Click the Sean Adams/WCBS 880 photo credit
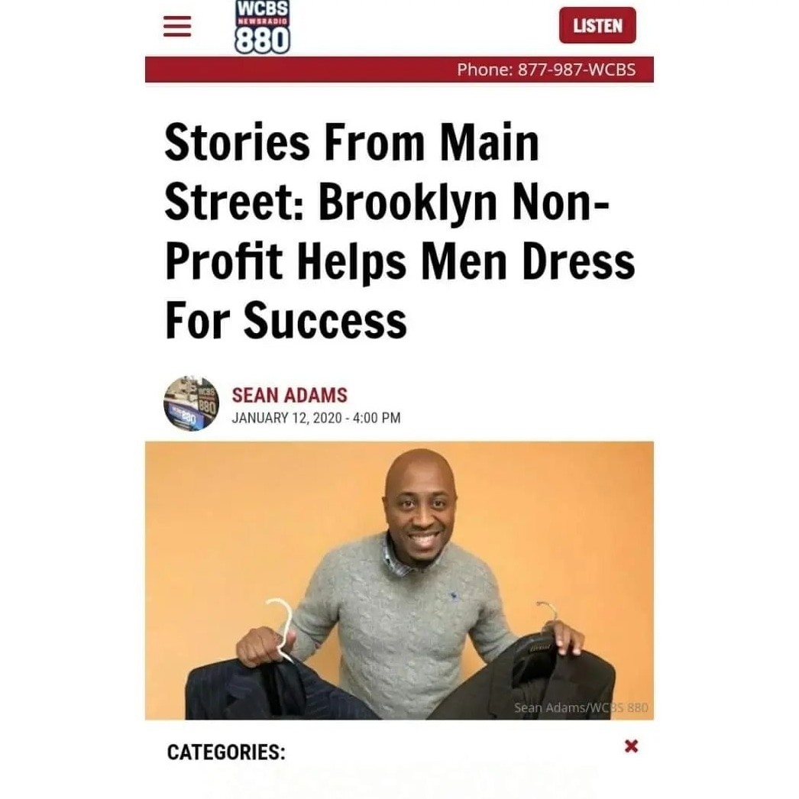The image size is (799, 799). tap(581, 707)
